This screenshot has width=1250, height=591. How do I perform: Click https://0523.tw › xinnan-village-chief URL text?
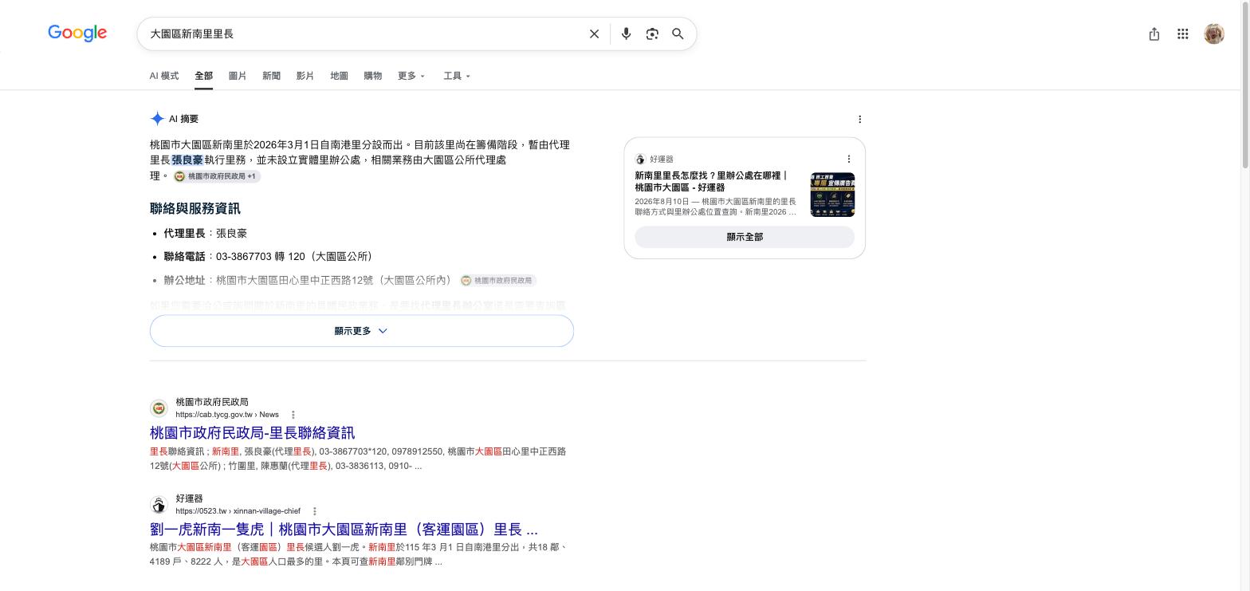click(238, 511)
